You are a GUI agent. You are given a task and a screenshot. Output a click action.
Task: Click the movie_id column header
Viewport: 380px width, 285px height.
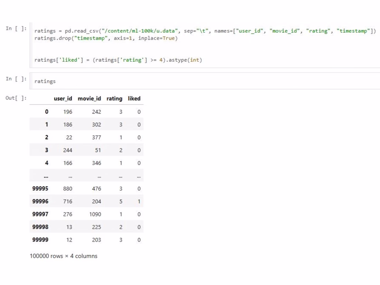[x=89, y=98]
